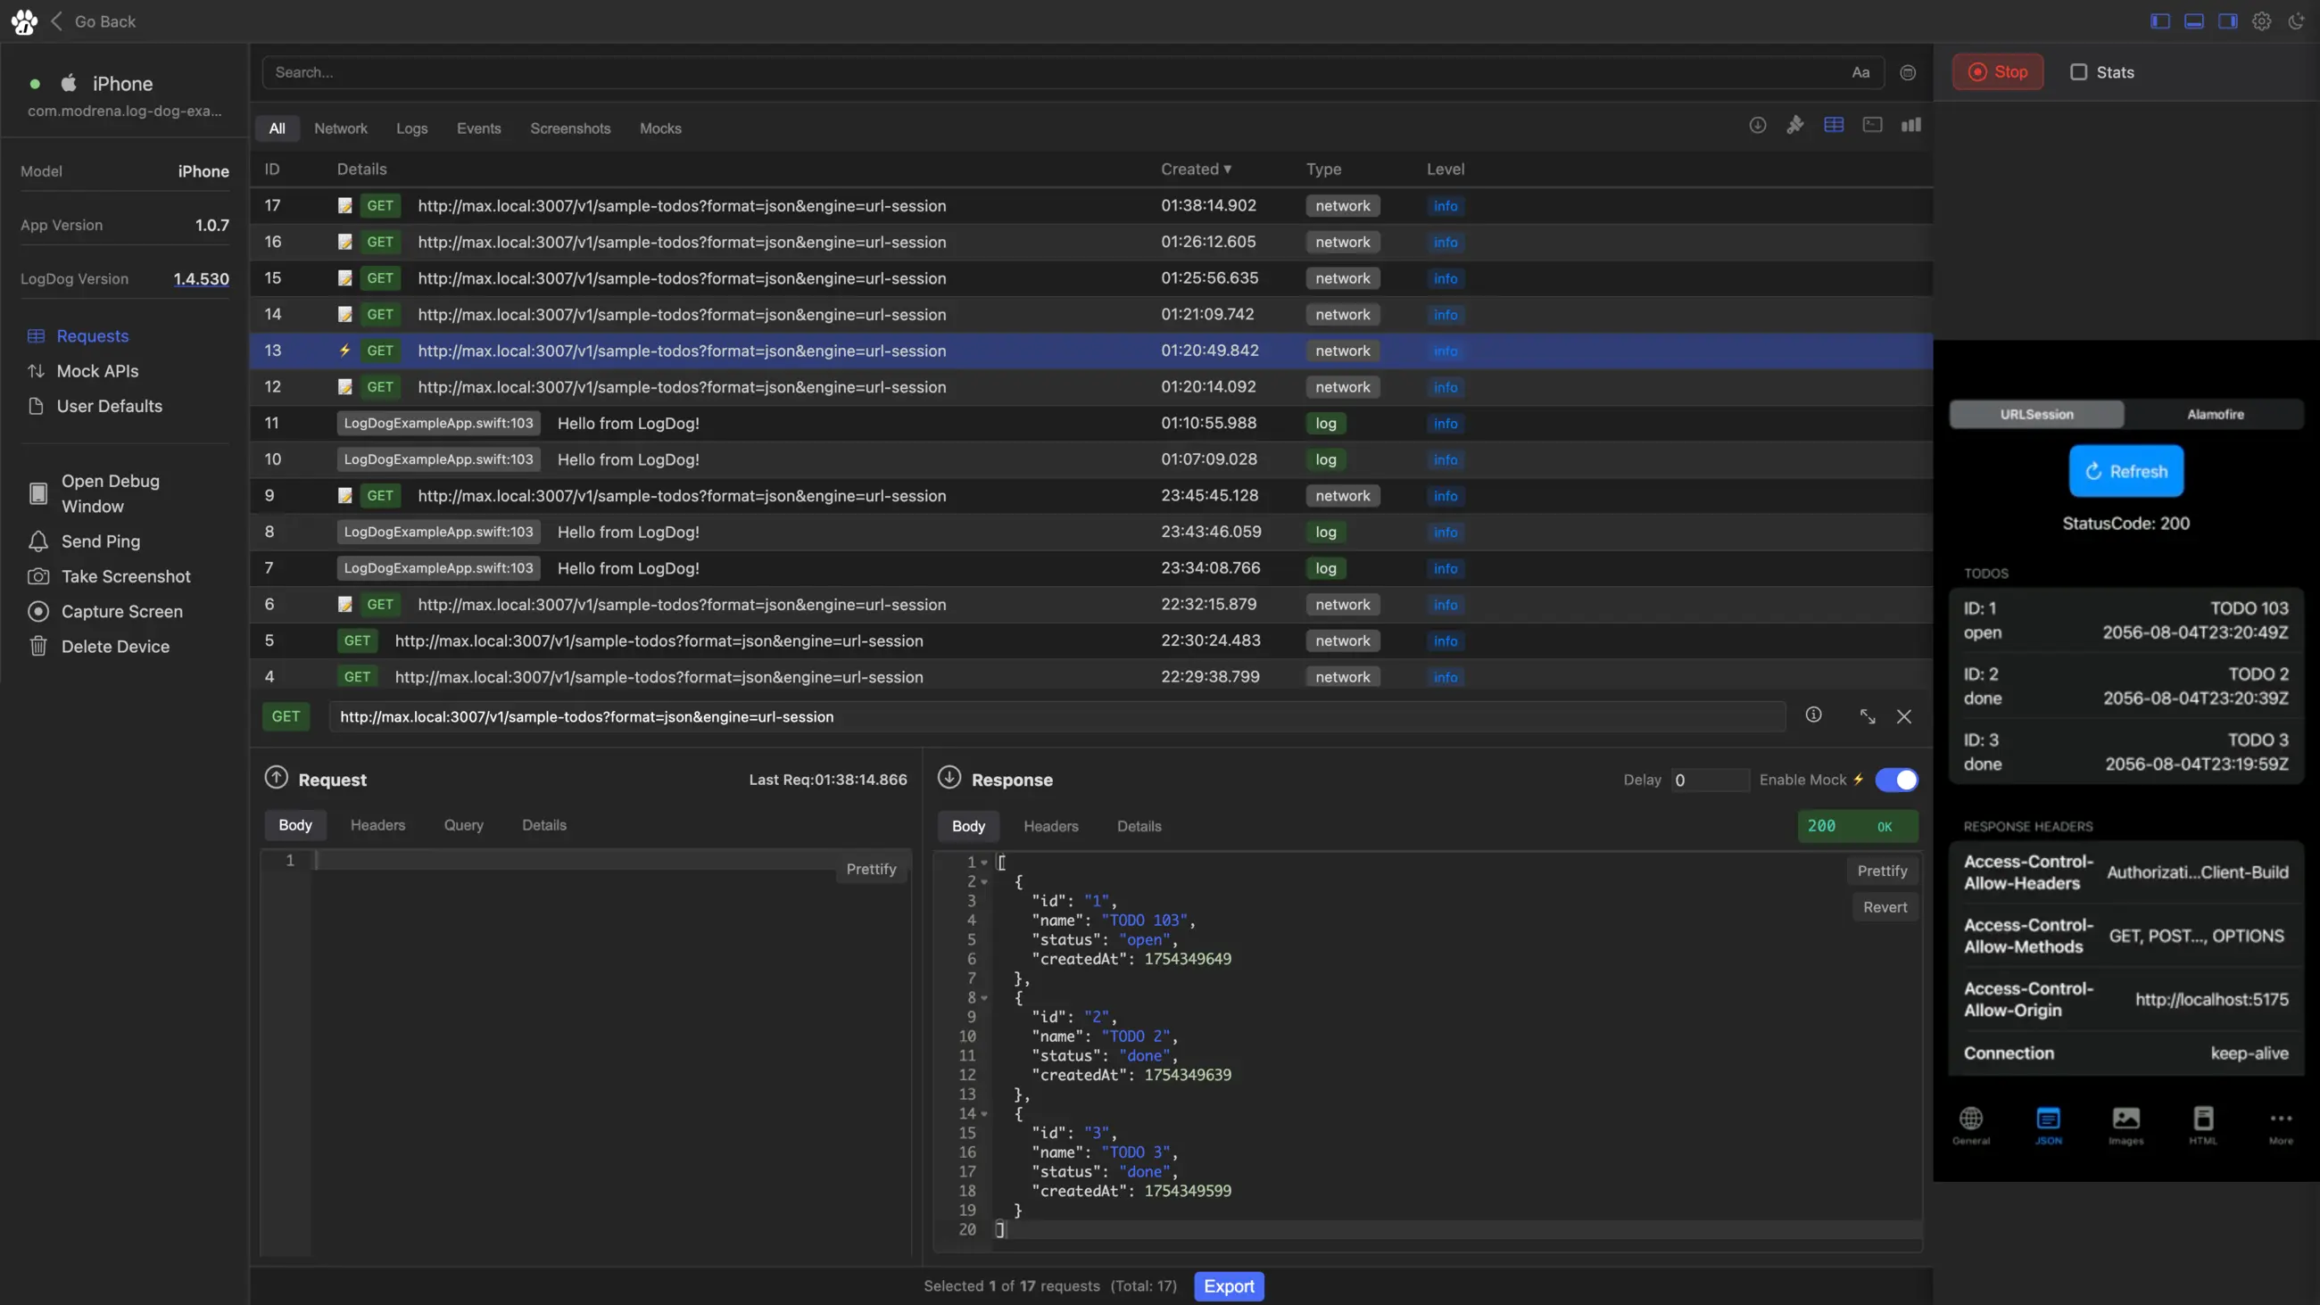Collapse the JSON object at line 8
Viewport: 2320px width, 1305px height.
(x=984, y=998)
